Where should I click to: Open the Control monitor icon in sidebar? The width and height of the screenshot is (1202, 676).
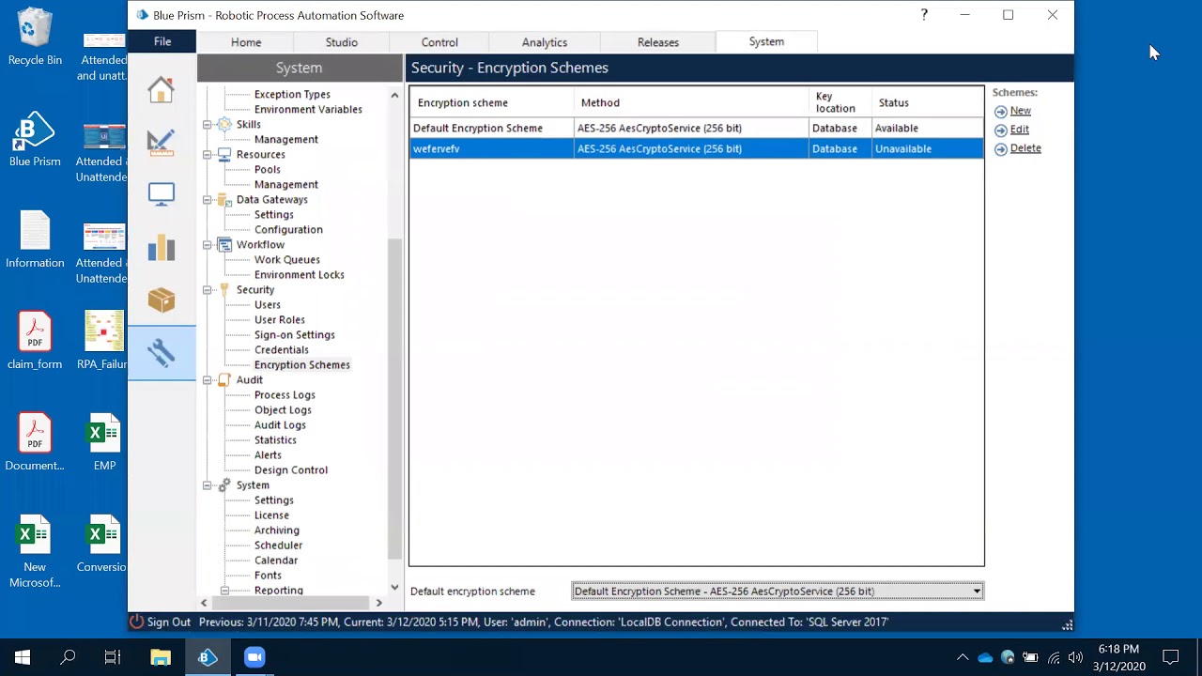pyautogui.click(x=161, y=194)
